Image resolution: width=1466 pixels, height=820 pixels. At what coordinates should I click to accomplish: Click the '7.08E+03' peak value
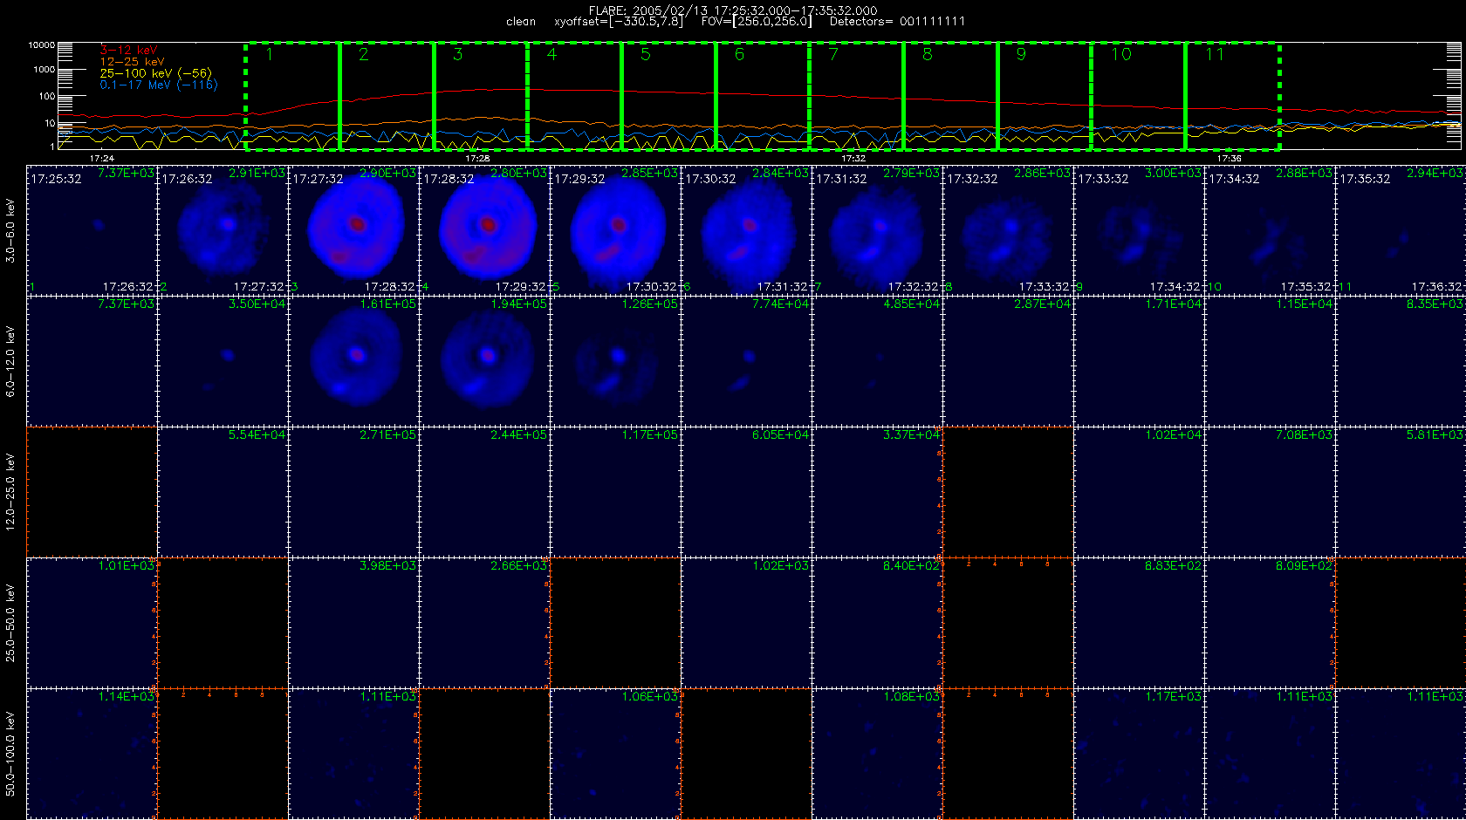point(1304,435)
